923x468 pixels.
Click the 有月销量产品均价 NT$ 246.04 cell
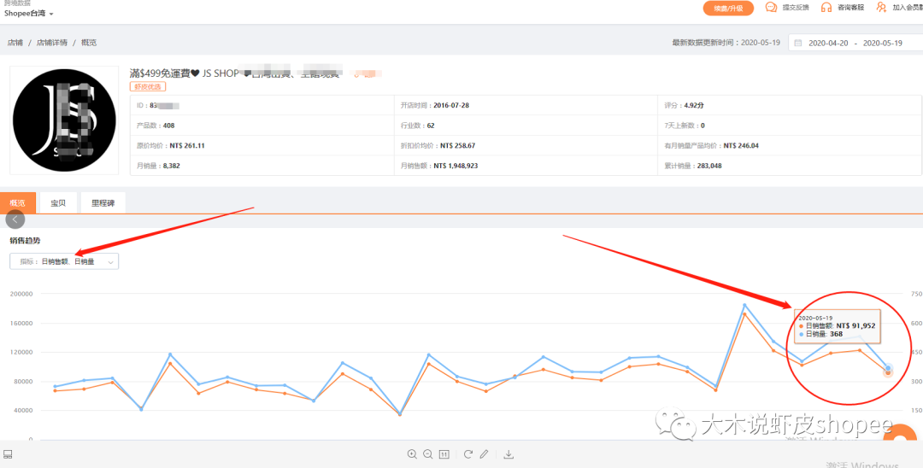[x=790, y=145]
